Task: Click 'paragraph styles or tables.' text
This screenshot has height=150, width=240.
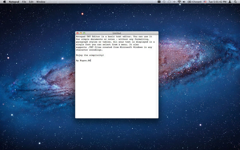Action: coord(94,42)
